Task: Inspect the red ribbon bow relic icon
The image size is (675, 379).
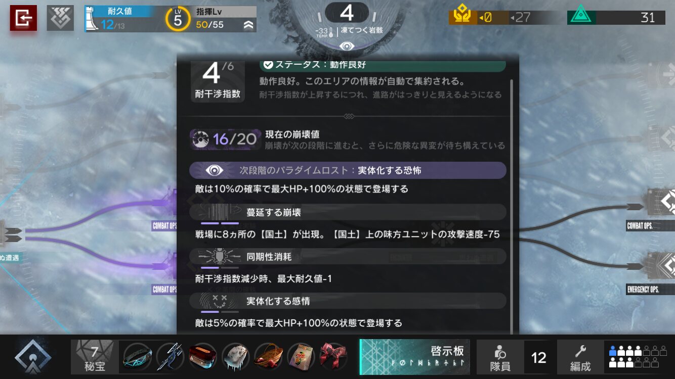Action: point(333,357)
